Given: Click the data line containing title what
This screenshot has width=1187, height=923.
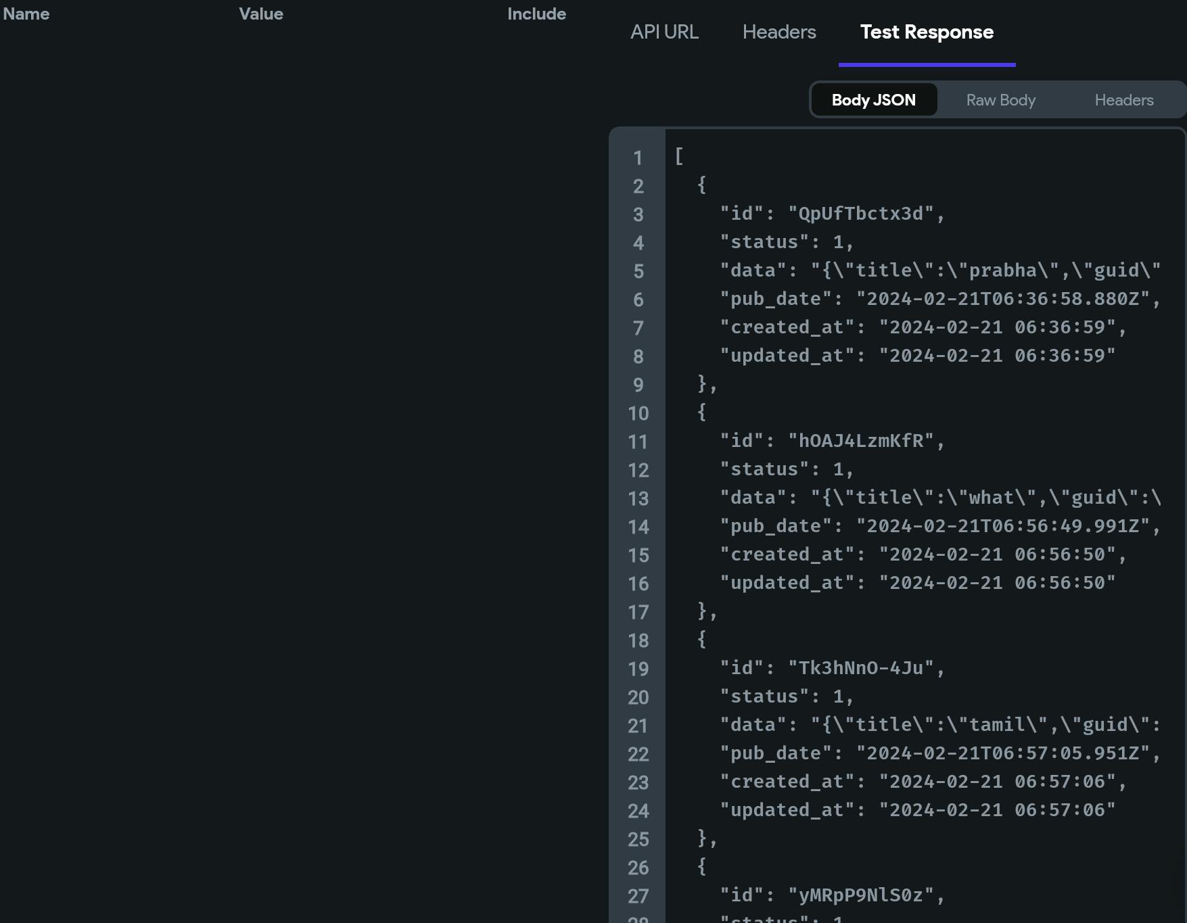Looking at the screenshot, I should (x=940, y=498).
